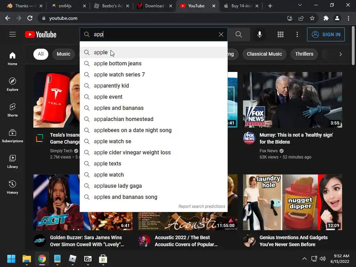Choose 'applebees on a date night song'
Viewport: 356px width, 267px height.
(x=154, y=130)
